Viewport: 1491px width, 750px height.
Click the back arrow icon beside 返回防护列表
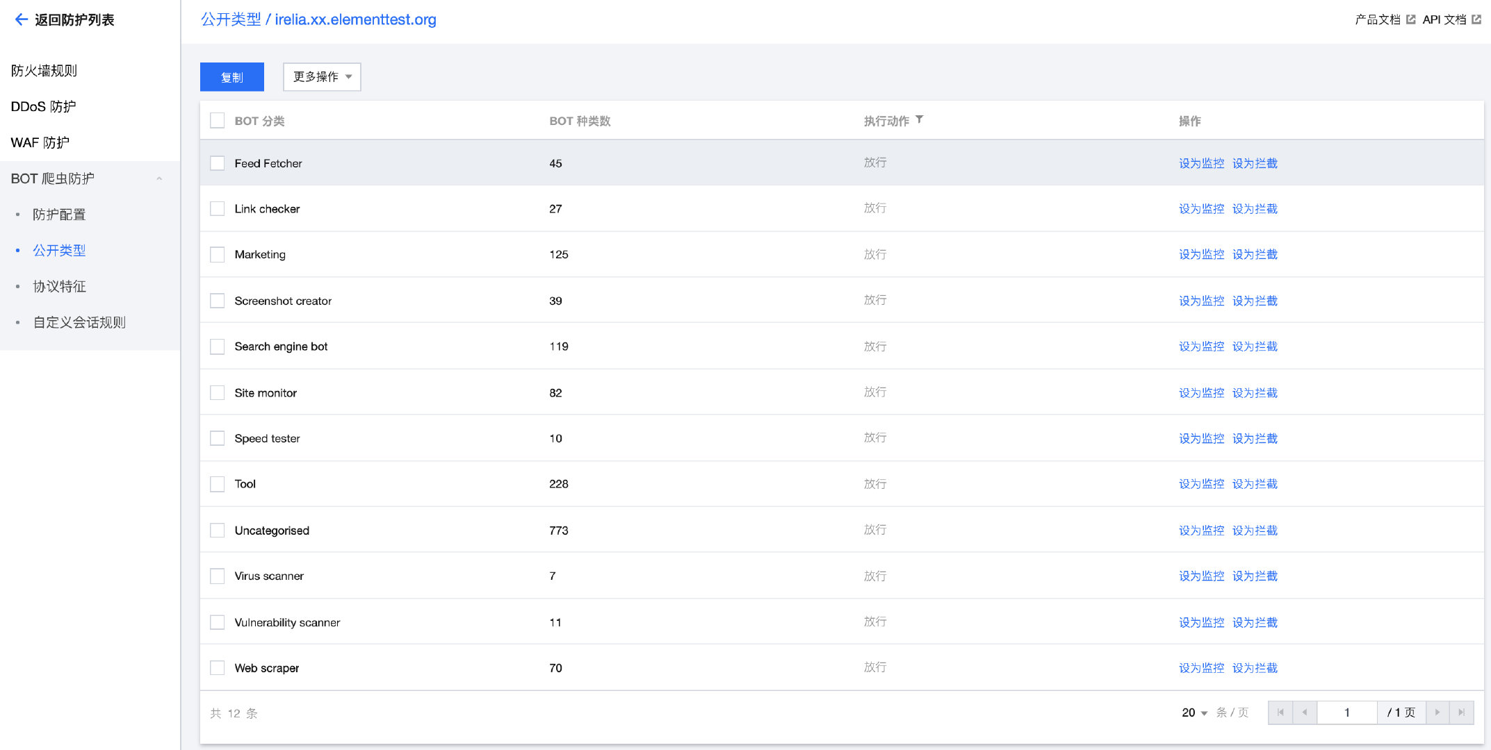point(21,19)
